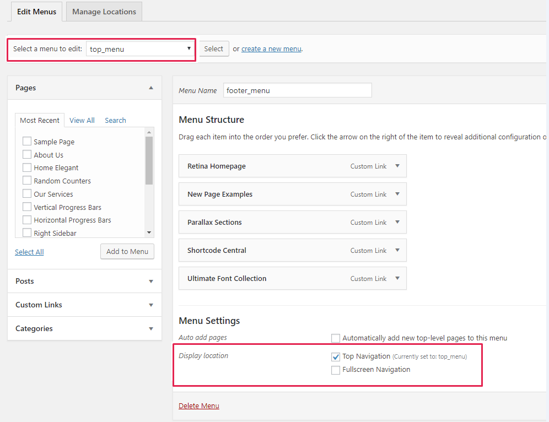Screen dimensions: 549x422
Task: Enable Fullscreen Navigation display location
Action: (336, 370)
